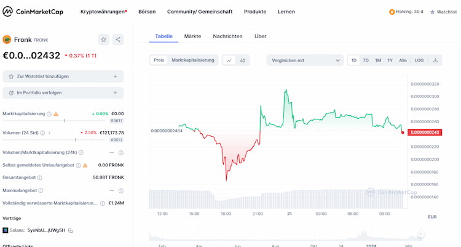Select the Preis chart option

coord(159,60)
